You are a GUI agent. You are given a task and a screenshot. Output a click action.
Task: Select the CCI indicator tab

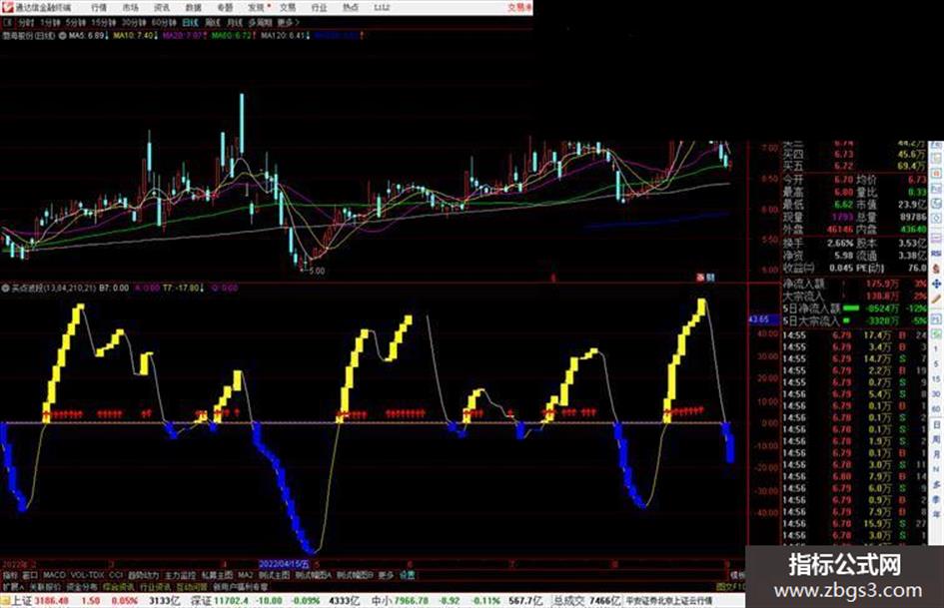pos(116,575)
